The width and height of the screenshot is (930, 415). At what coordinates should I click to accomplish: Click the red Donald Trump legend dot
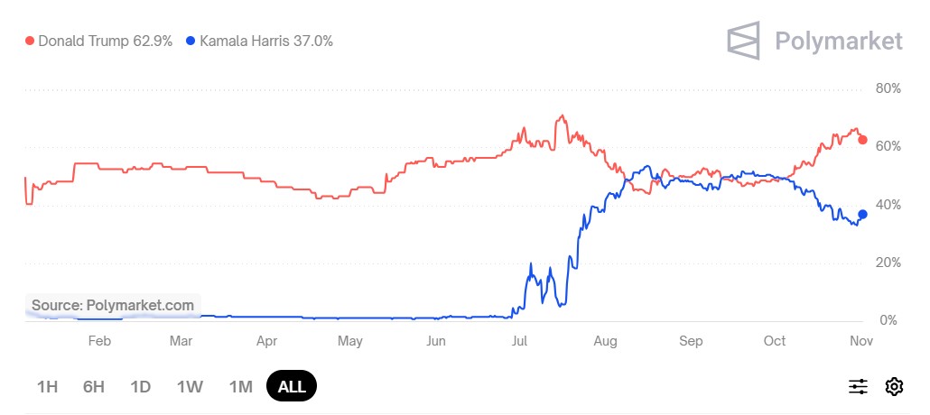[30, 41]
